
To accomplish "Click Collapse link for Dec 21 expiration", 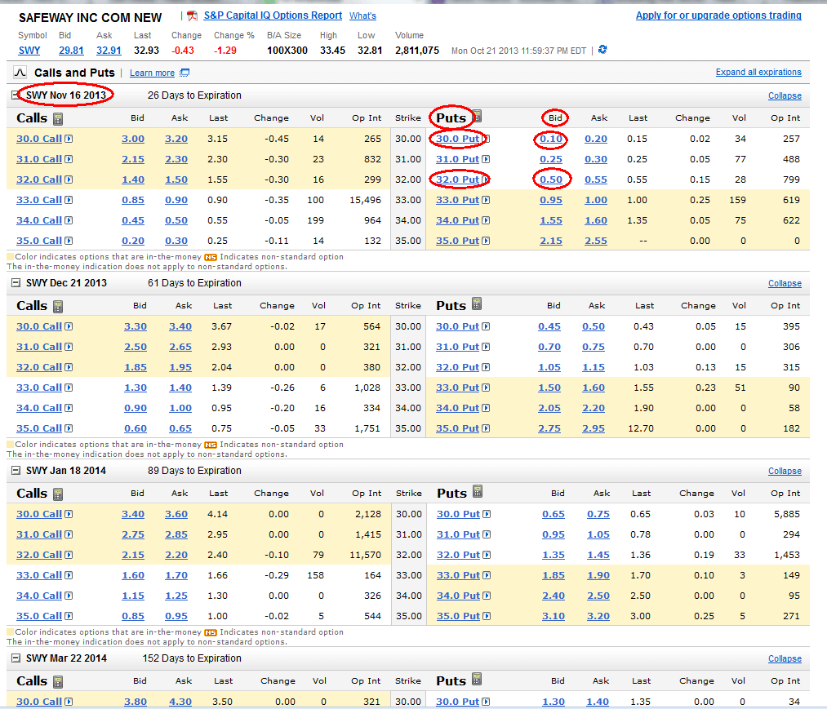I will (x=785, y=284).
